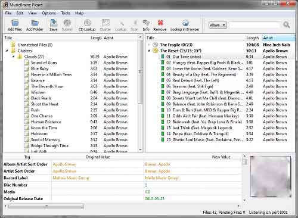Click the Scan toolbar icon
The width and height of the screenshot is (298, 218).
pyautogui.click(x=135, y=23)
